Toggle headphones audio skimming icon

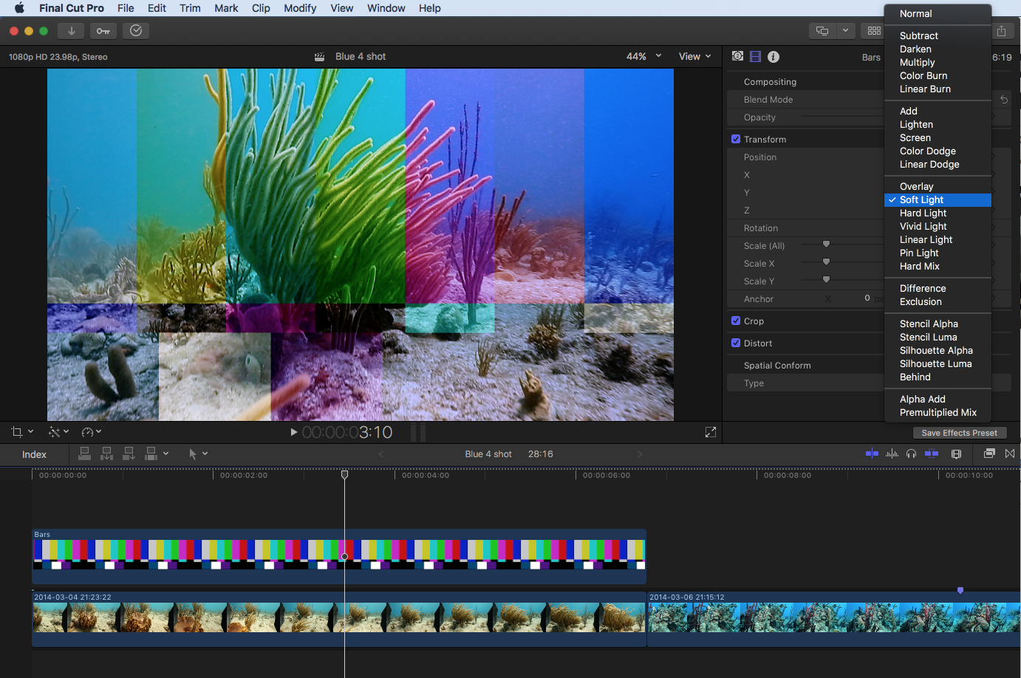(912, 453)
